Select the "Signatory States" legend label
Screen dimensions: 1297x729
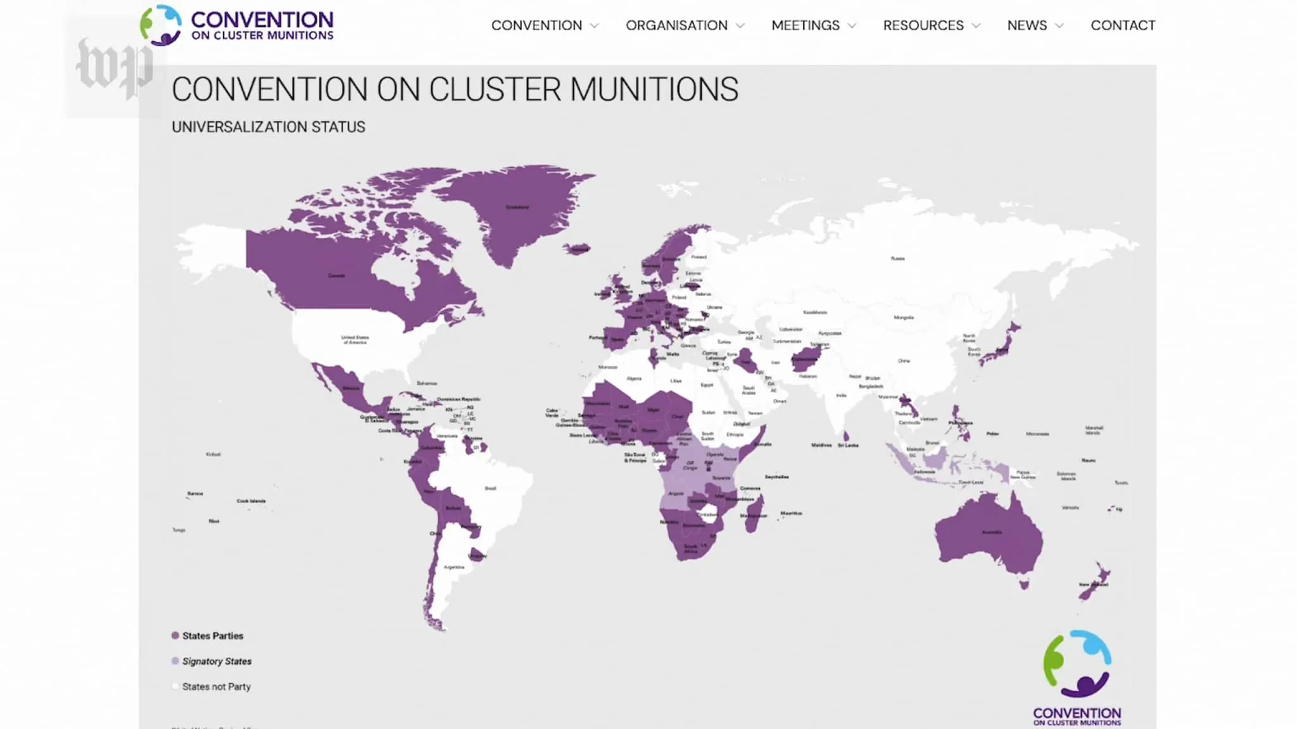click(x=217, y=661)
